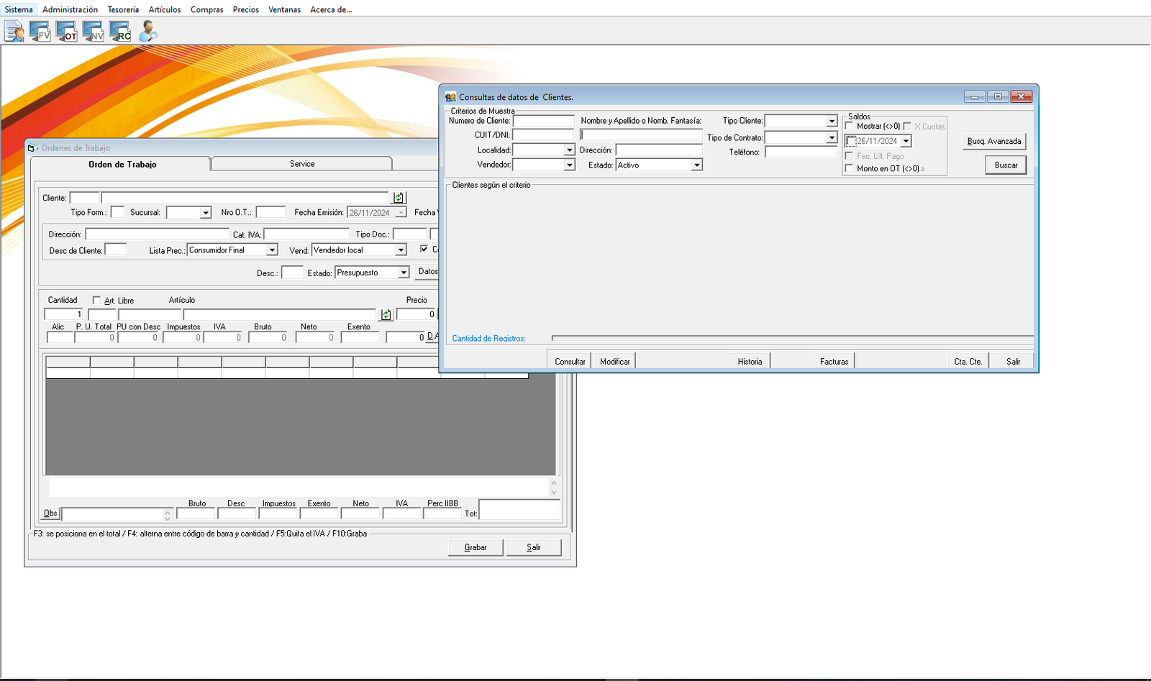Viewport: 1151px width, 681px height.
Task: Open the Precios menu
Action: 245,9
